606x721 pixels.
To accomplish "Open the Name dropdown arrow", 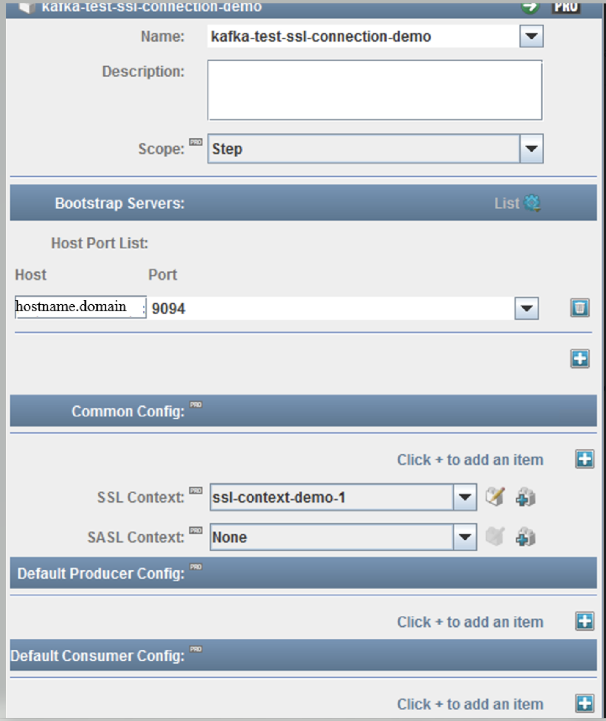I will tap(531, 36).
